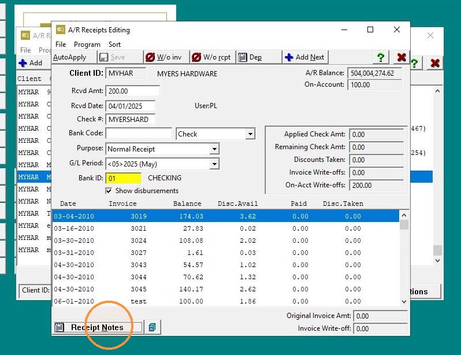Open the Program menu

pyautogui.click(x=87, y=45)
